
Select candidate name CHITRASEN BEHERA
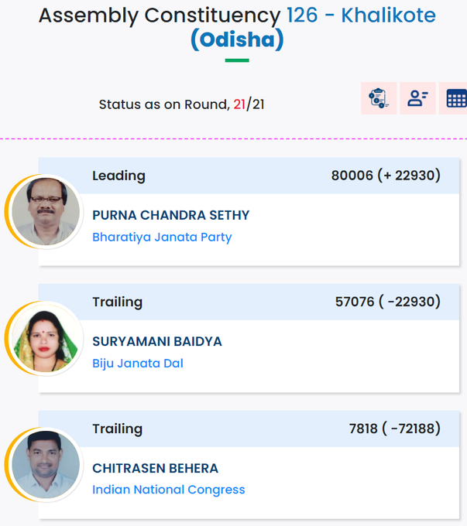(x=155, y=468)
